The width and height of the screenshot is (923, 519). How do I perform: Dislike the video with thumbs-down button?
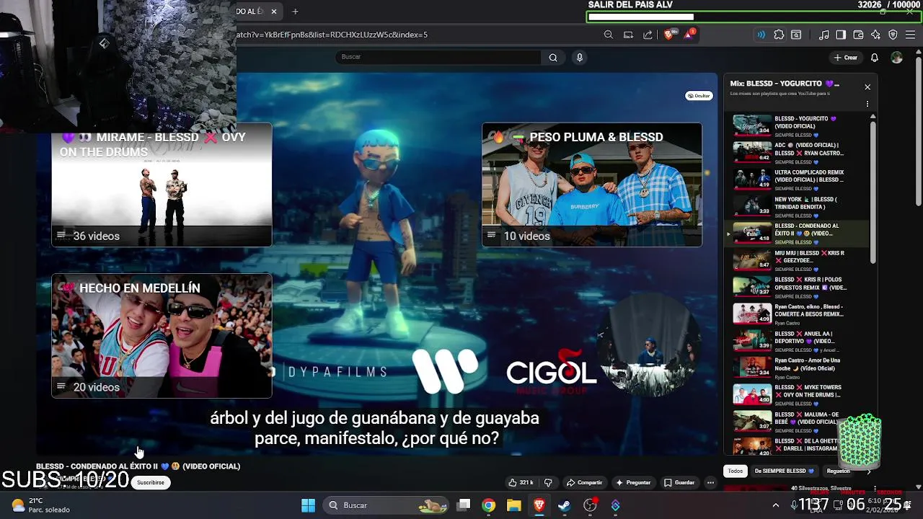coord(548,482)
